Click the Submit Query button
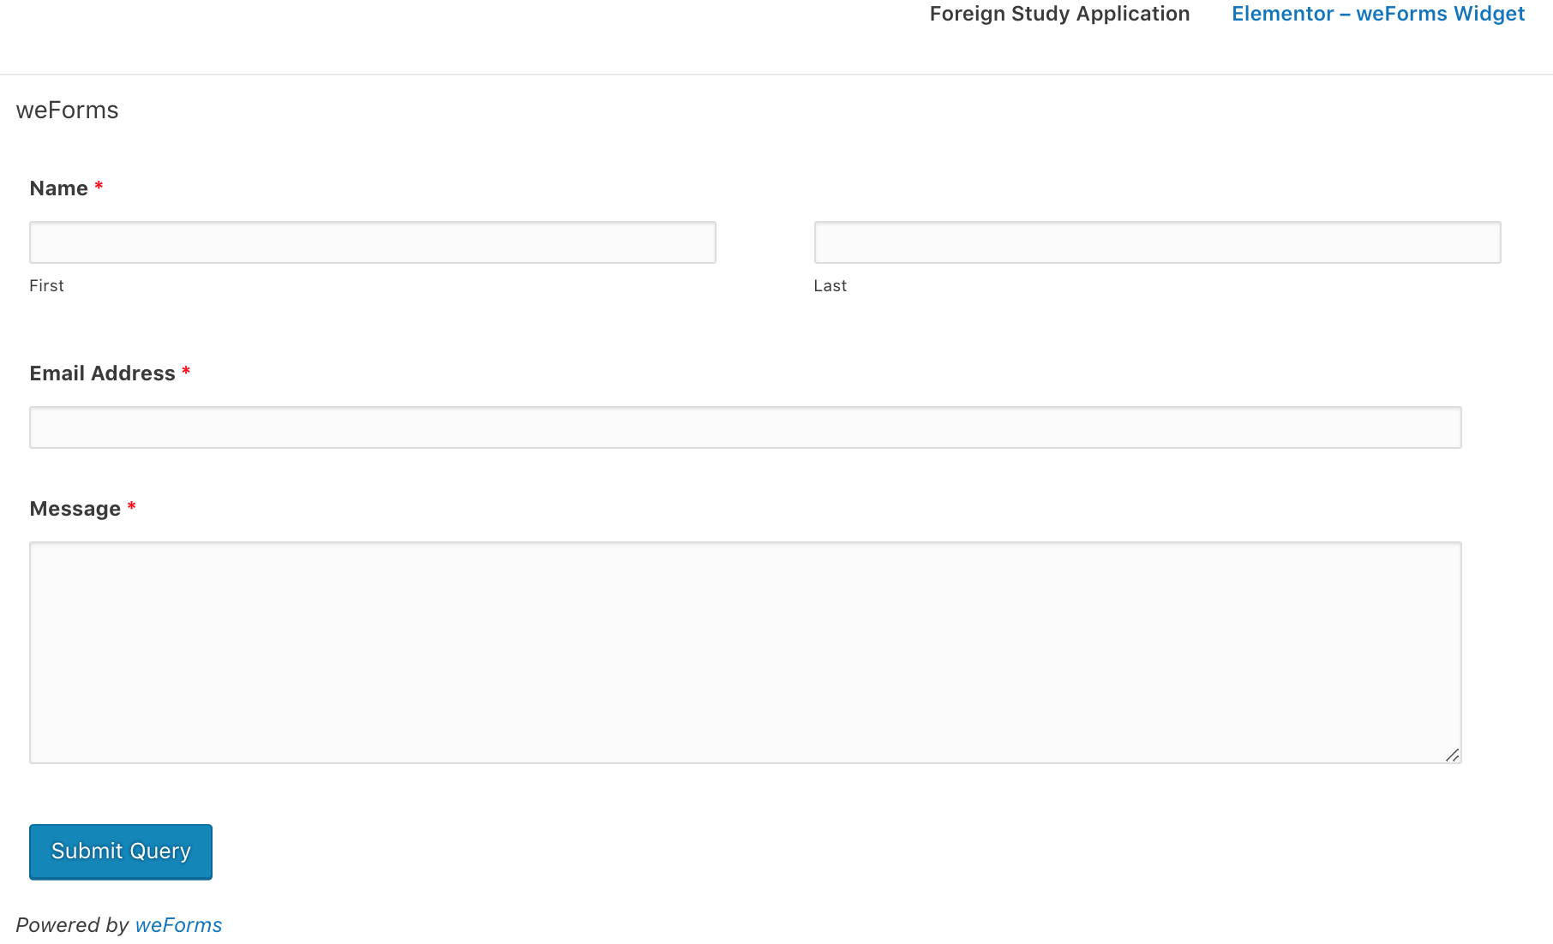The image size is (1553, 944). 121,851
